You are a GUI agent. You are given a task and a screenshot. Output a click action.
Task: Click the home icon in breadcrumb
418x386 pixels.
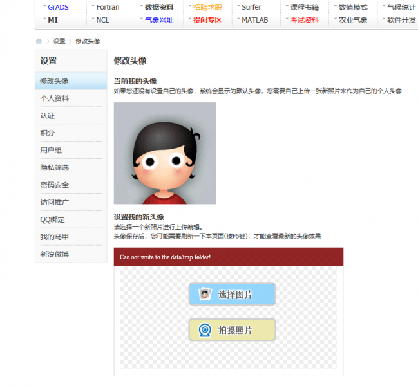(x=39, y=41)
